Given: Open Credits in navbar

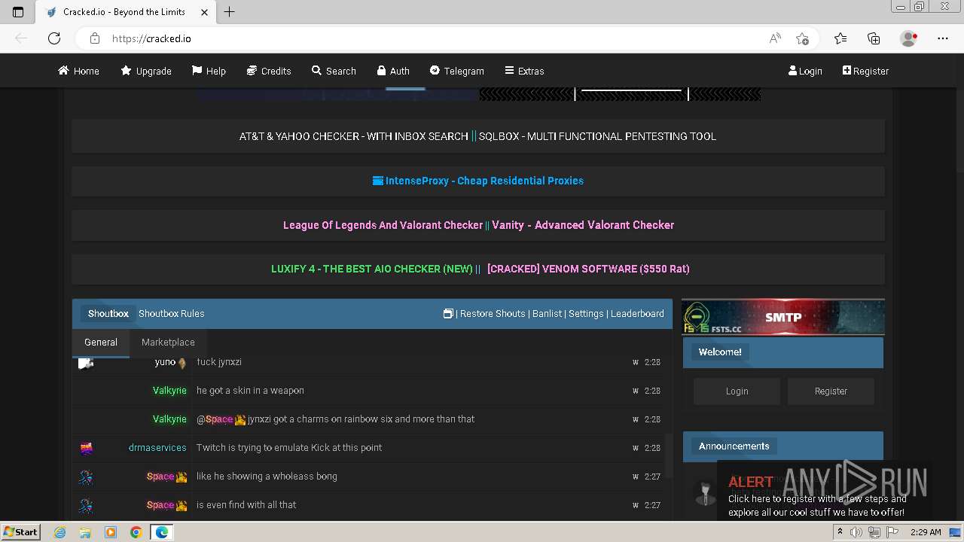Looking at the screenshot, I should 269,71.
